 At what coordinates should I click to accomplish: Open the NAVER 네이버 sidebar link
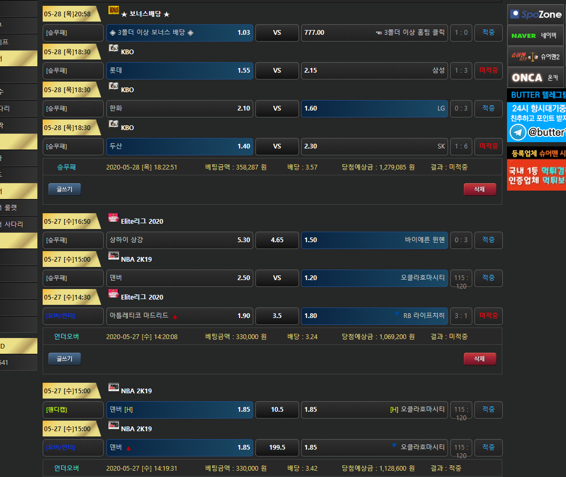pyautogui.click(x=536, y=36)
